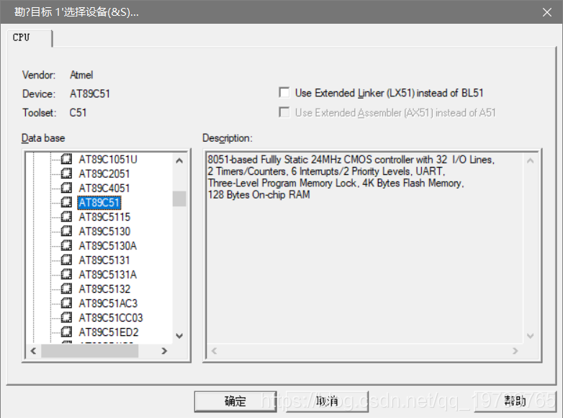Click database list scroll up arrow
The width and height of the screenshot is (563, 418).
click(x=179, y=160)
